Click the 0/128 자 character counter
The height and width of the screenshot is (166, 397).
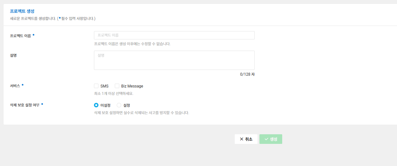click(247, 74)
